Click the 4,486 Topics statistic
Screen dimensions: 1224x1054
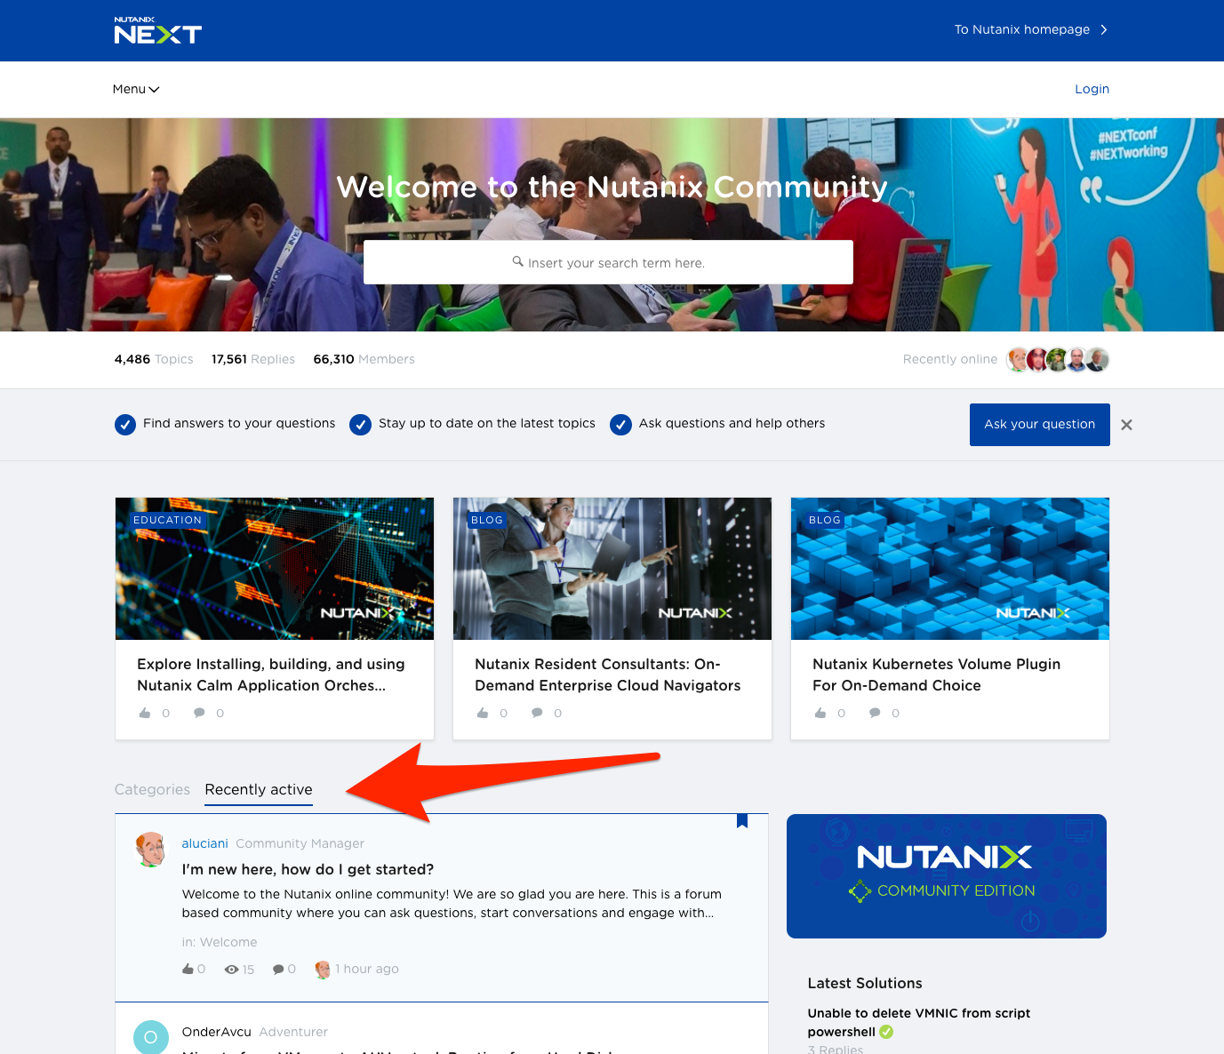[x=154, y=359]
